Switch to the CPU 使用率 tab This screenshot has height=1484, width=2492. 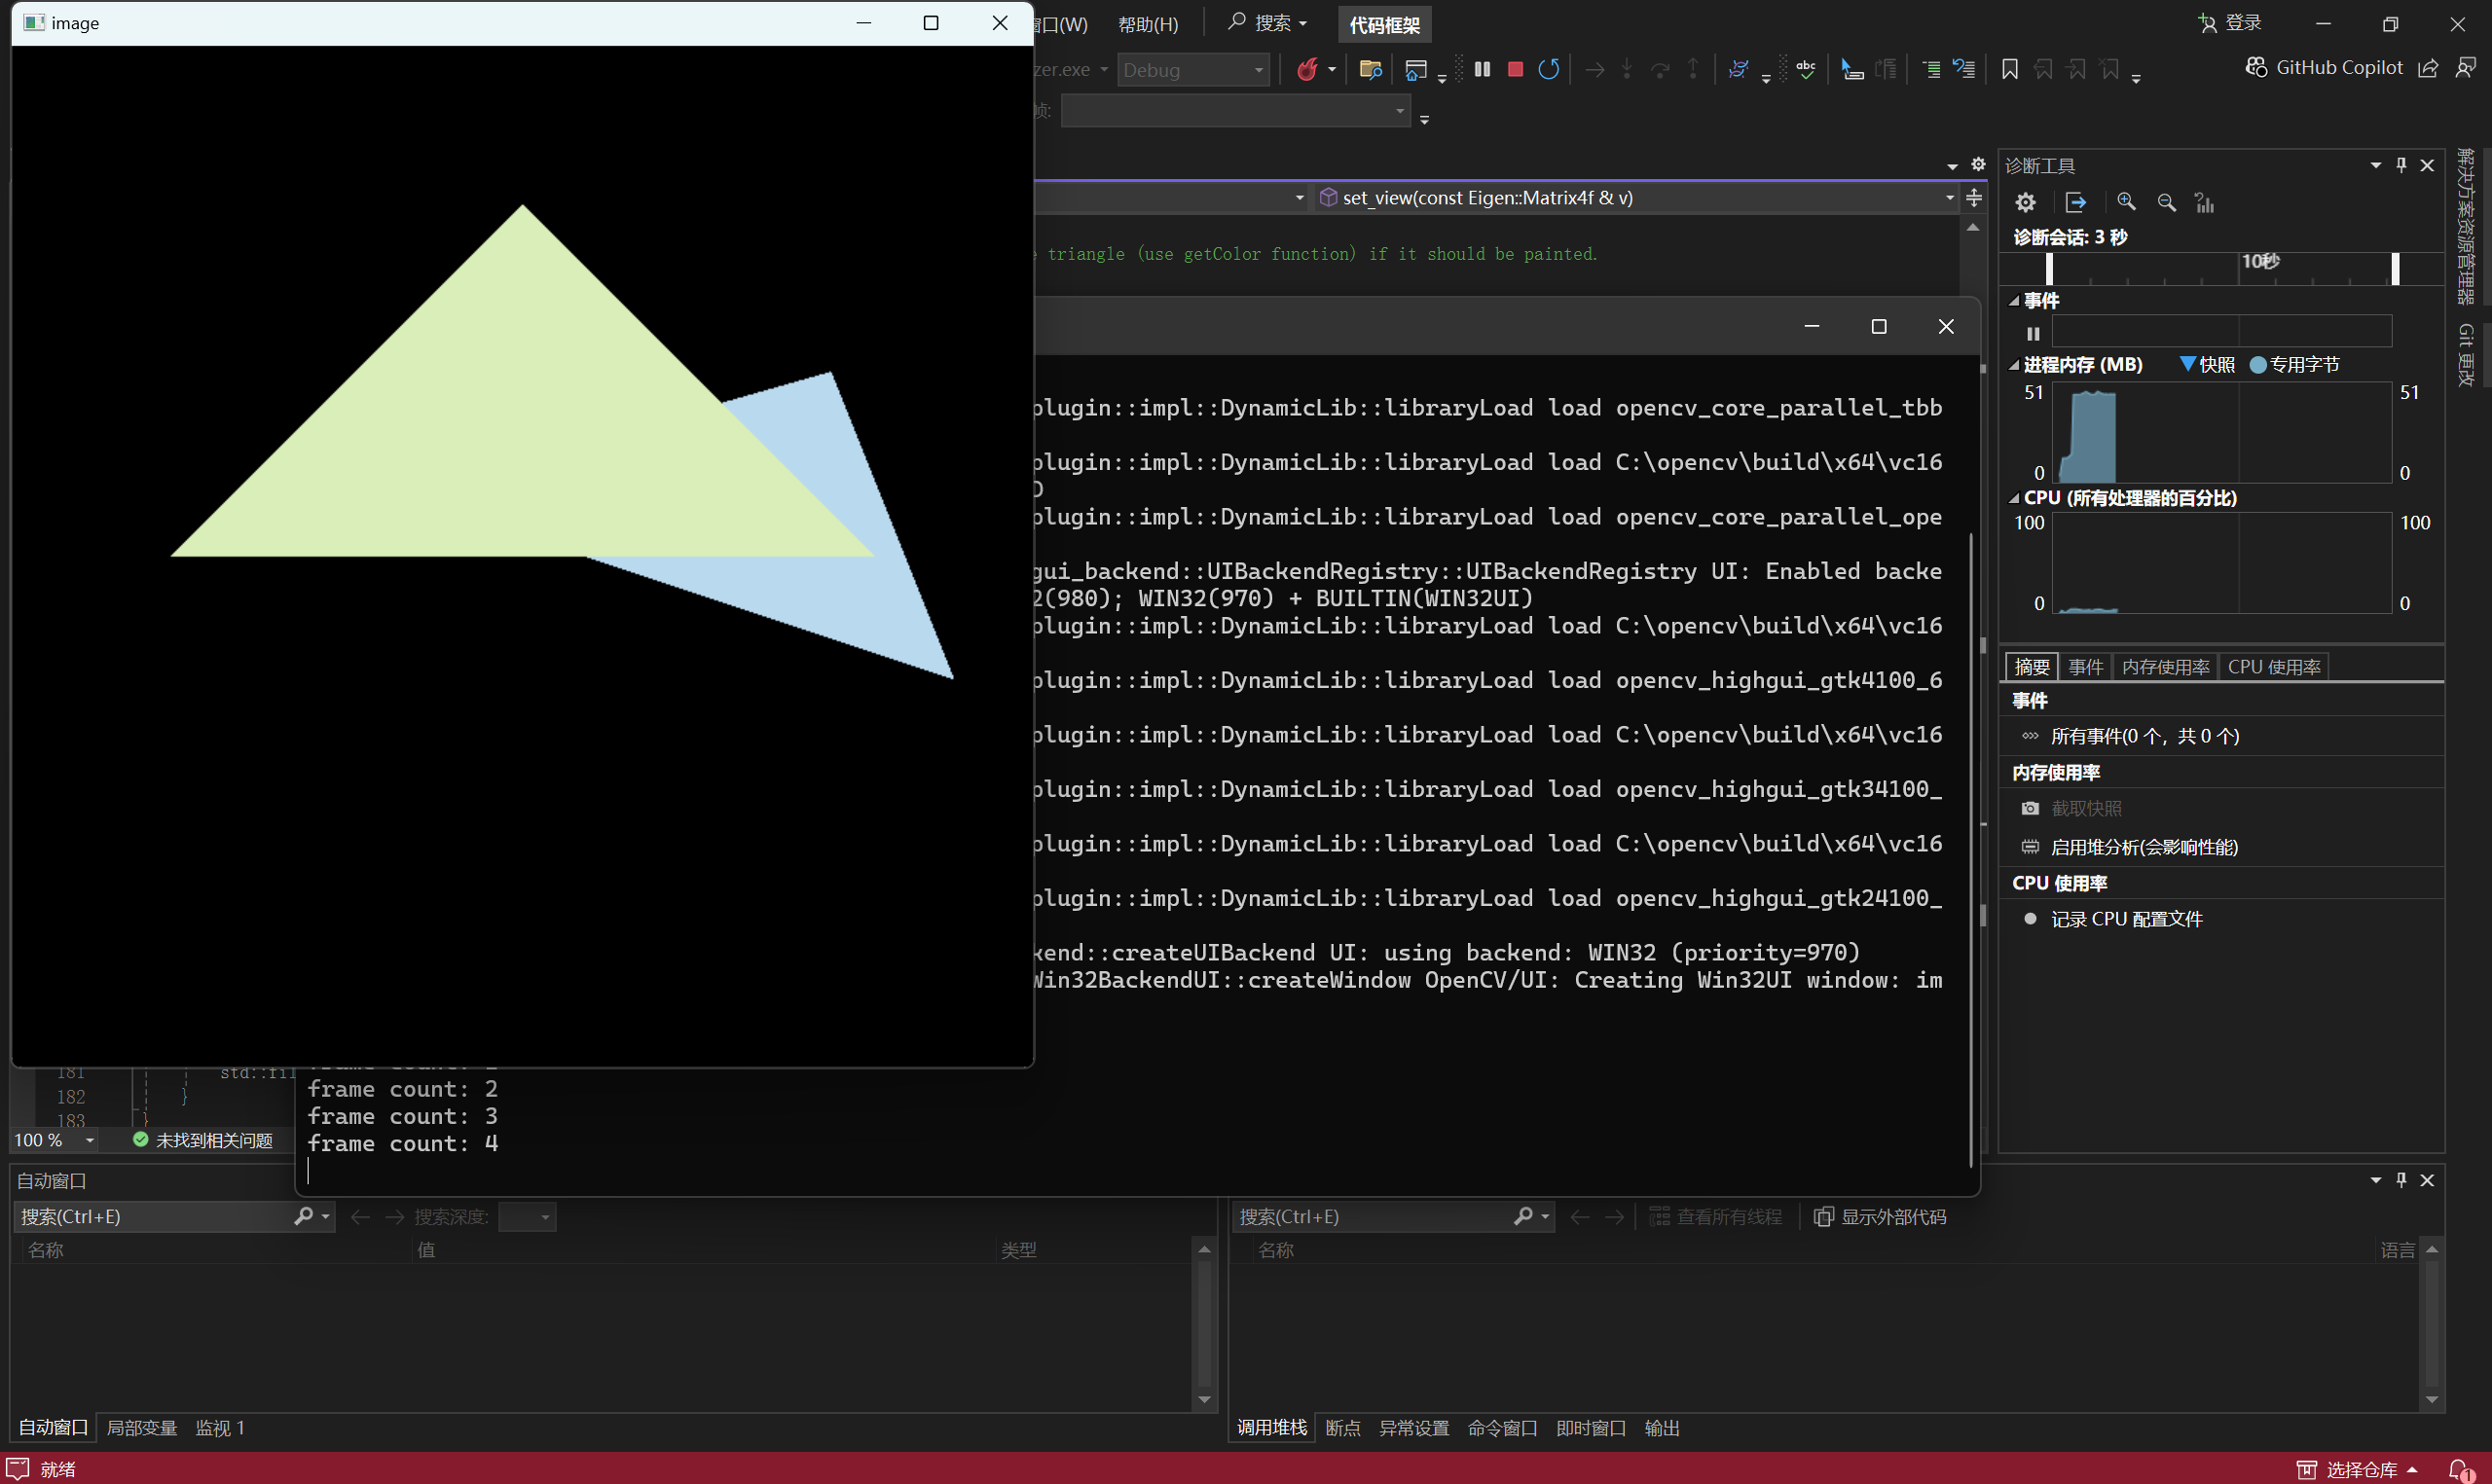click(x=2274, y=667)
